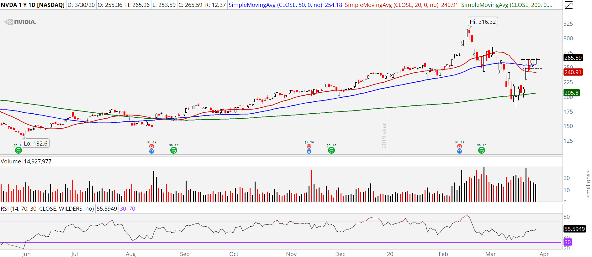Select the green $0.16 dividend icon before Dec
Image resolution: width=592 pixels, height=257 pixels.
click(x=331, y=150)
